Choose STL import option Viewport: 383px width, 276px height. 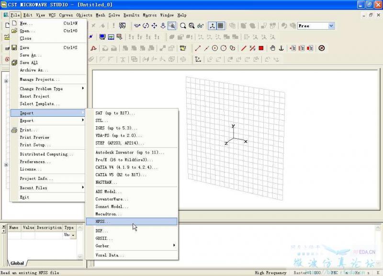coord(132,121)
